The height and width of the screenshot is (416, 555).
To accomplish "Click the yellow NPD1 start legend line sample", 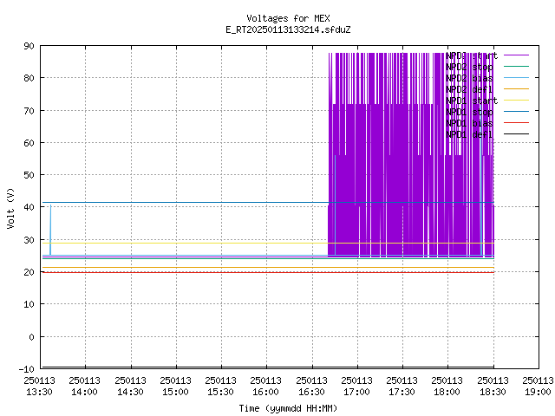I will point(516,101).
